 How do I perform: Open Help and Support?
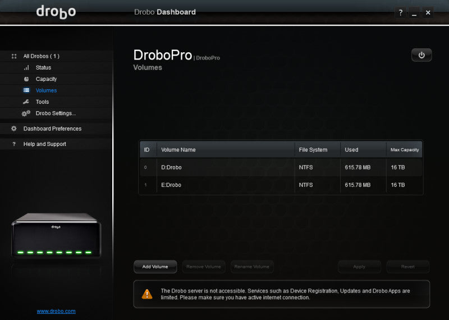coord(56,144)
